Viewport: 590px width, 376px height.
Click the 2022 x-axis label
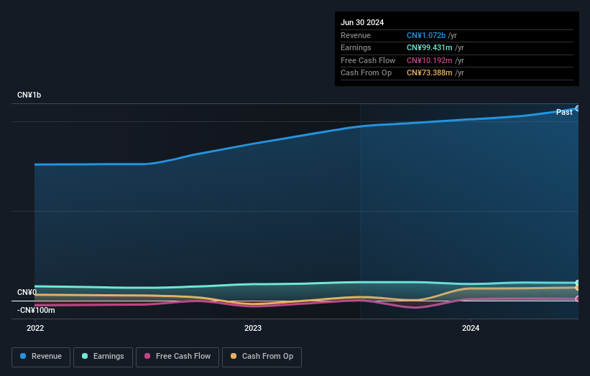click(35, 328)
